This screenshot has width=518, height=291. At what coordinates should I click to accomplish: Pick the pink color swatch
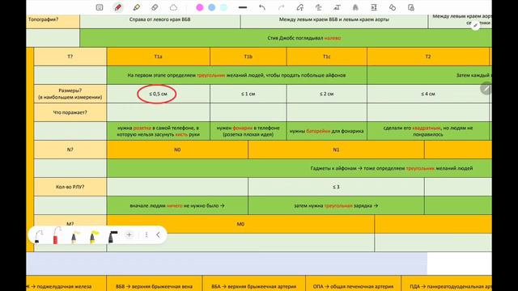(200, 7)
